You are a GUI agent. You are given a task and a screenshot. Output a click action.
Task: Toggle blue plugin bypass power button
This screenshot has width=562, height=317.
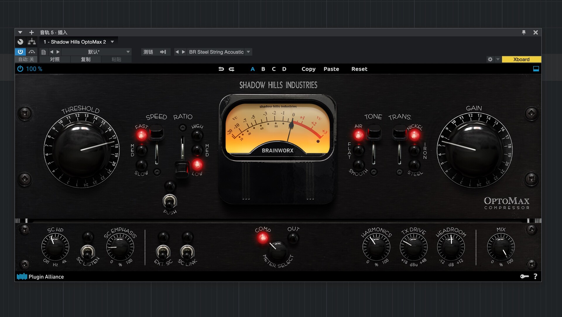coord(20,52)
